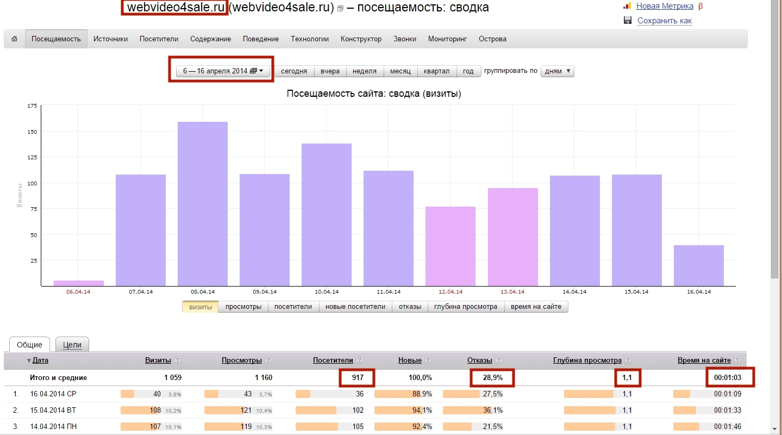Sort table by Дата column
The width and height of the screenshot is (782, 435).
(x=40, y=361)
